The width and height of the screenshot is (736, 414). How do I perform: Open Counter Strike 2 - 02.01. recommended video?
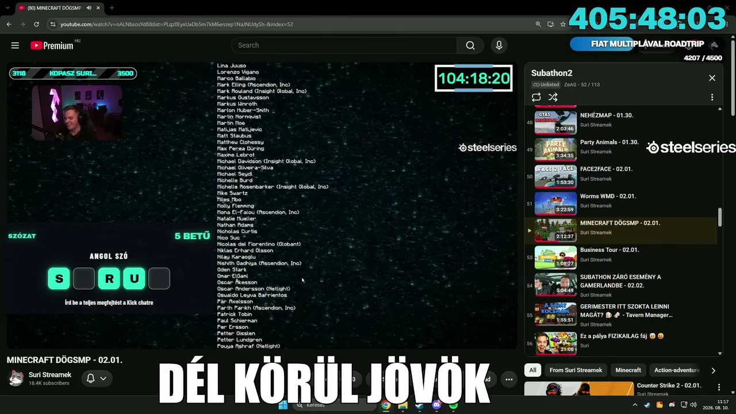point(669,385)
